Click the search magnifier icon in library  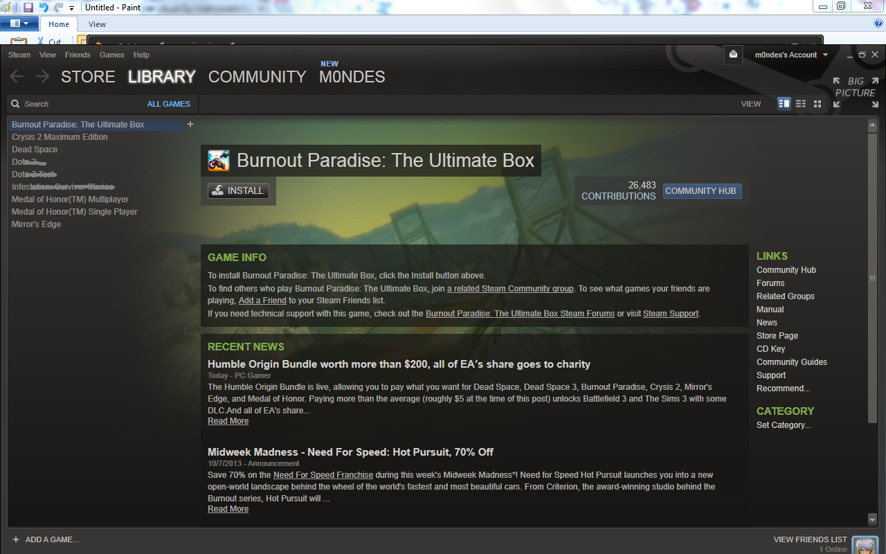tap(15, 104)
